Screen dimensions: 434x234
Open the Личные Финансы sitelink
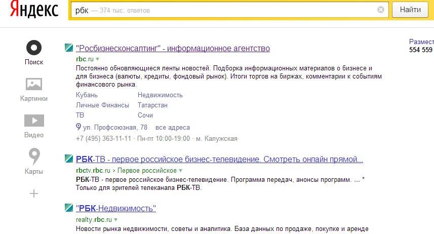point(102,105)
